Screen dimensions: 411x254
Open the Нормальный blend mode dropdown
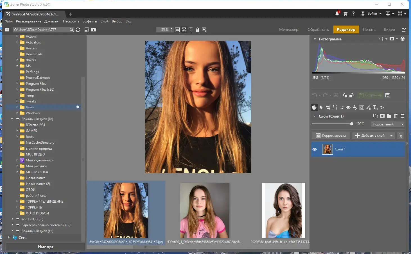(388, 124)
